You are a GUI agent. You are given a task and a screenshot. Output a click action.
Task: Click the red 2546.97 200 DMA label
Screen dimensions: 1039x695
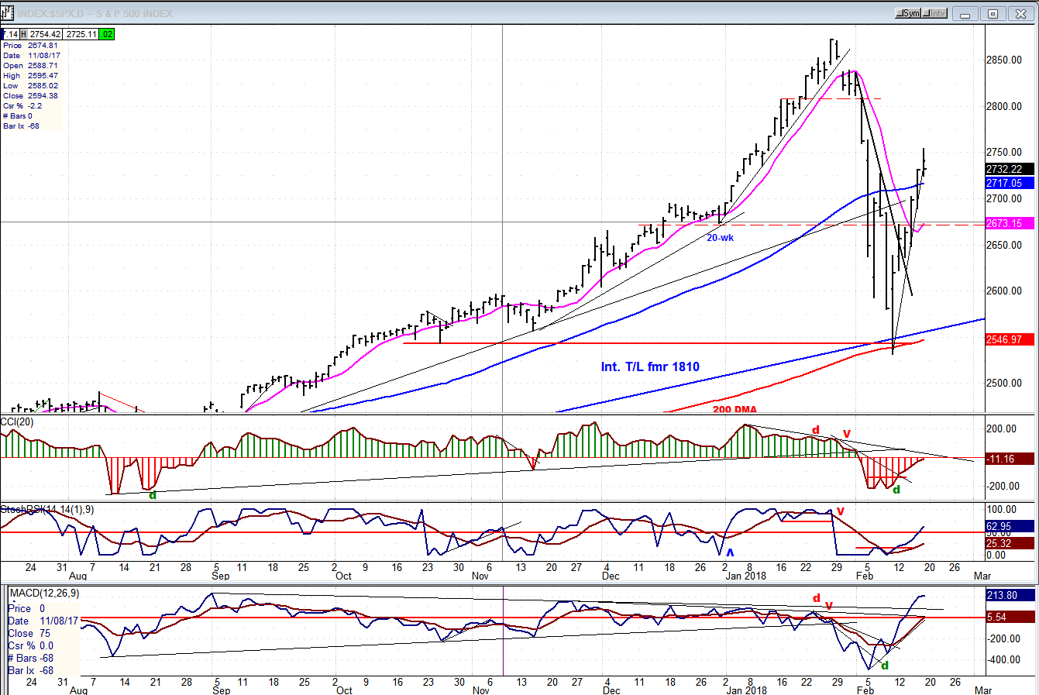1009,339
